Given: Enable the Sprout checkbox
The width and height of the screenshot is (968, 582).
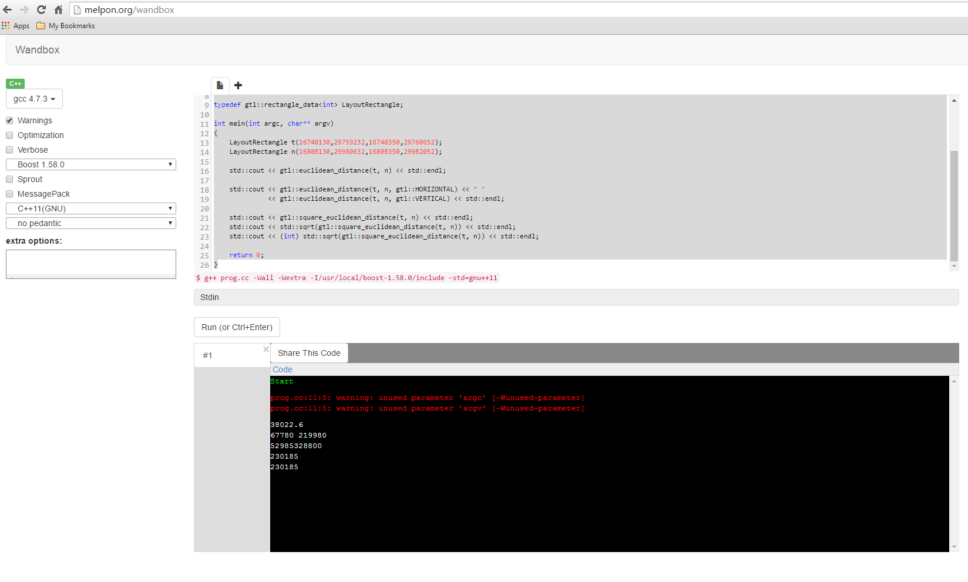Looking at the screenshot, I should [9, 179].
